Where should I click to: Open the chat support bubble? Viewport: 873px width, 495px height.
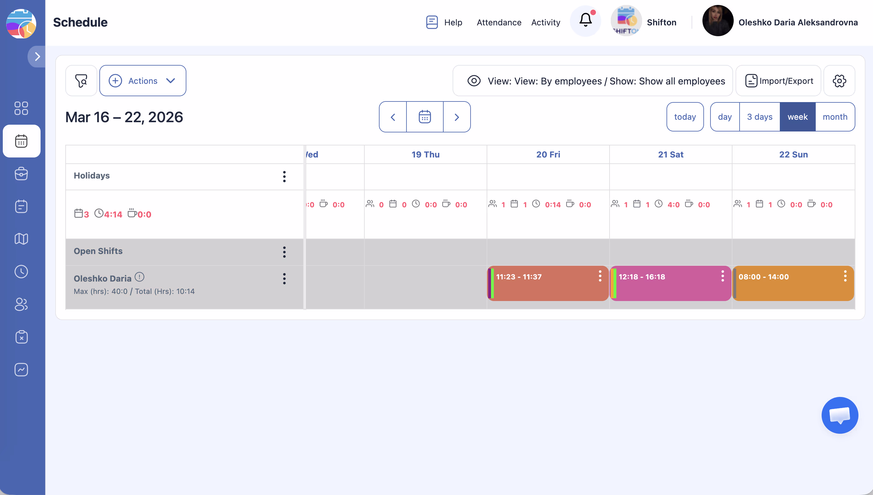[839, 415]
